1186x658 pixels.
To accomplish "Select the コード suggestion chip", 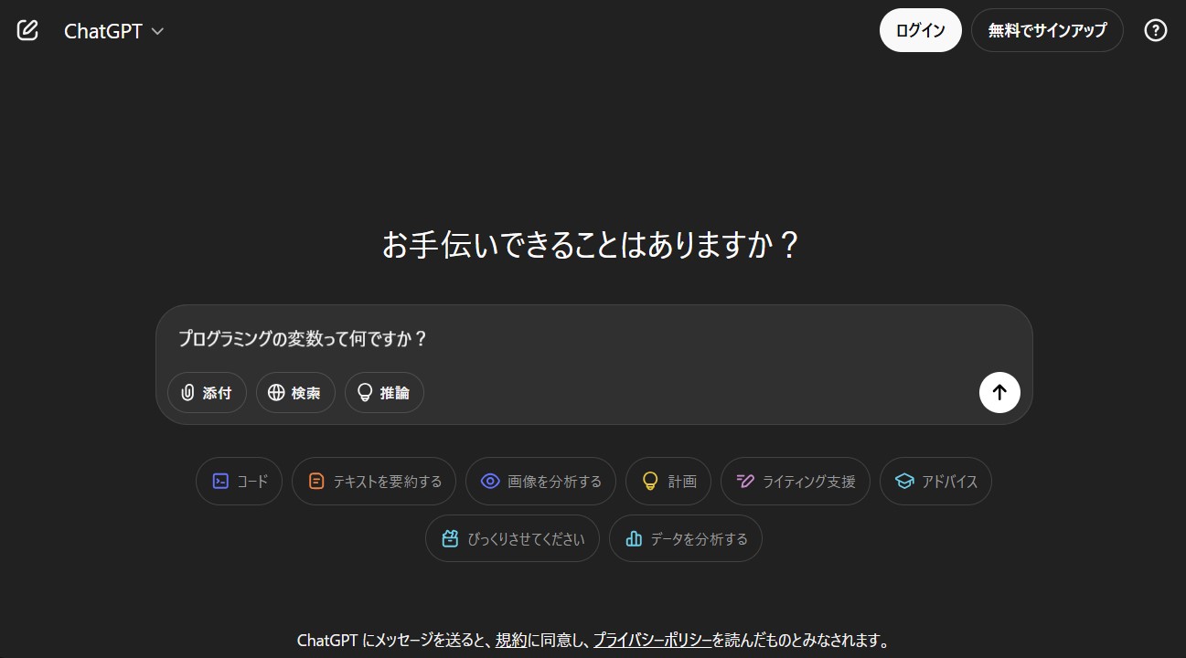I will [239, 481].
